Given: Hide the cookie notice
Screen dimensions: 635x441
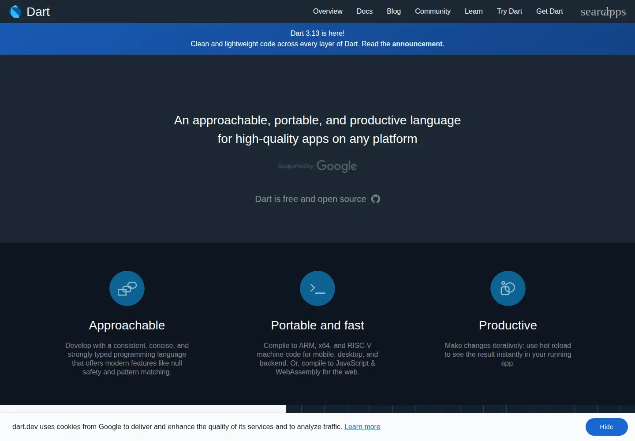Looking at the screenshot, I should pyautogui.click(x=606, y=427).
